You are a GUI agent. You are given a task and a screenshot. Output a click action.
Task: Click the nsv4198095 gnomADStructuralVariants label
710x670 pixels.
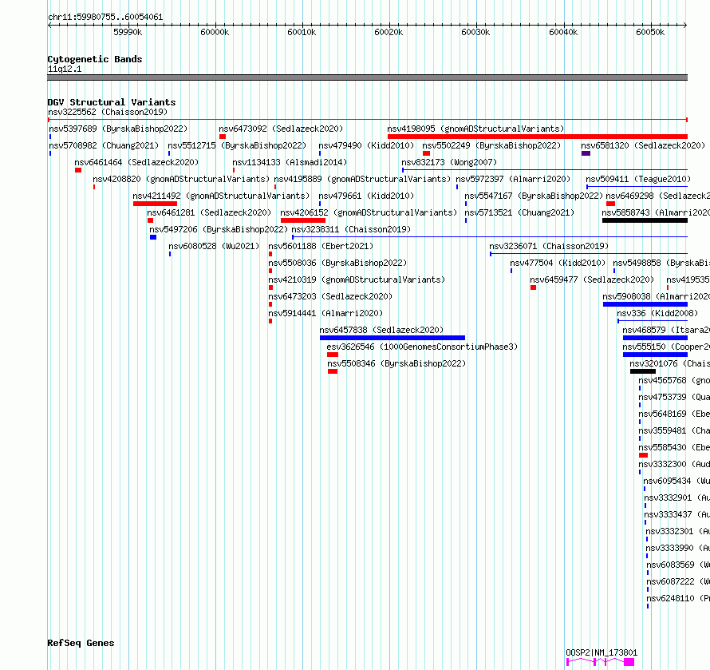[x=475, y=129]
